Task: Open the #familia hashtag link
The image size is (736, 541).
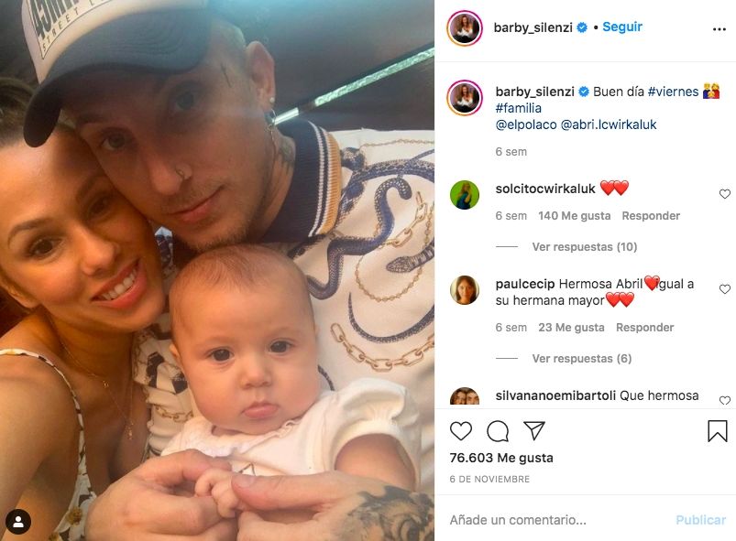Action: click(x=518, y=108)
